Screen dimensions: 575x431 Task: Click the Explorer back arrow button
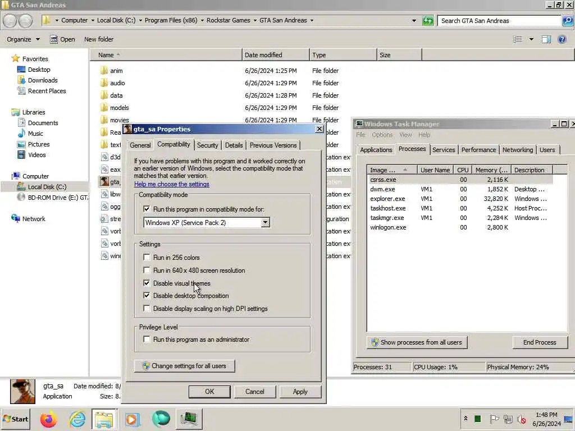[10, 21]
